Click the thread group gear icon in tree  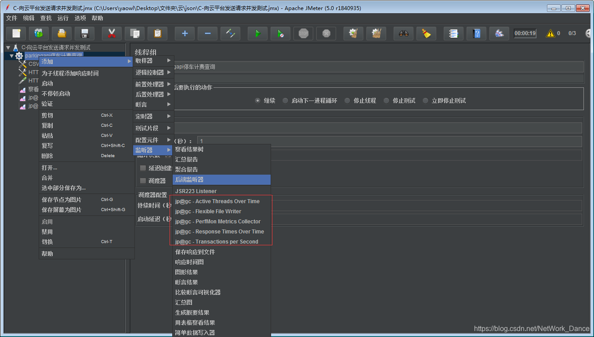[x=19, y=56]
